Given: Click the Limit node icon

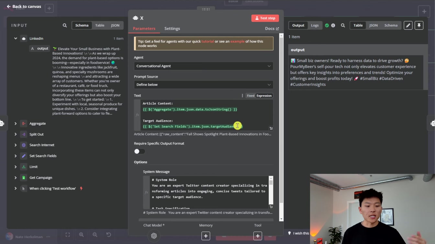Looking at the screenshot, I should click(x=24, y=167).
